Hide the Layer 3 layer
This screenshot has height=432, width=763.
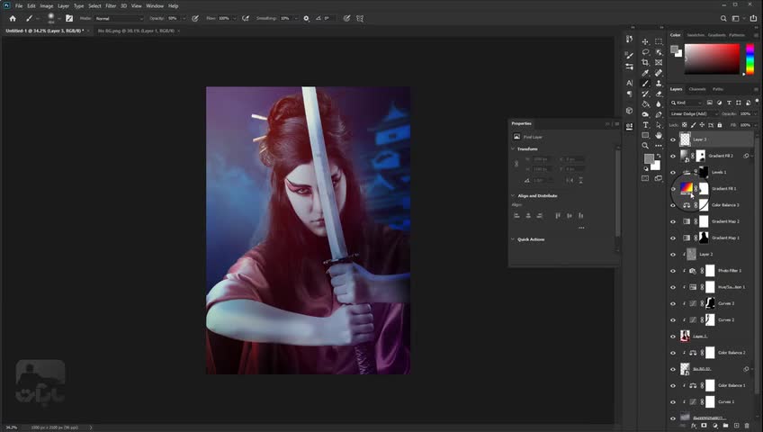tap(673, 139)
